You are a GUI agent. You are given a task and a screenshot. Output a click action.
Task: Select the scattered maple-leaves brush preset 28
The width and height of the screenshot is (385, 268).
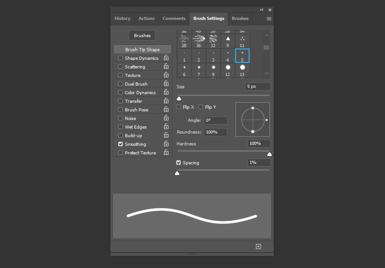pos(184,38)
